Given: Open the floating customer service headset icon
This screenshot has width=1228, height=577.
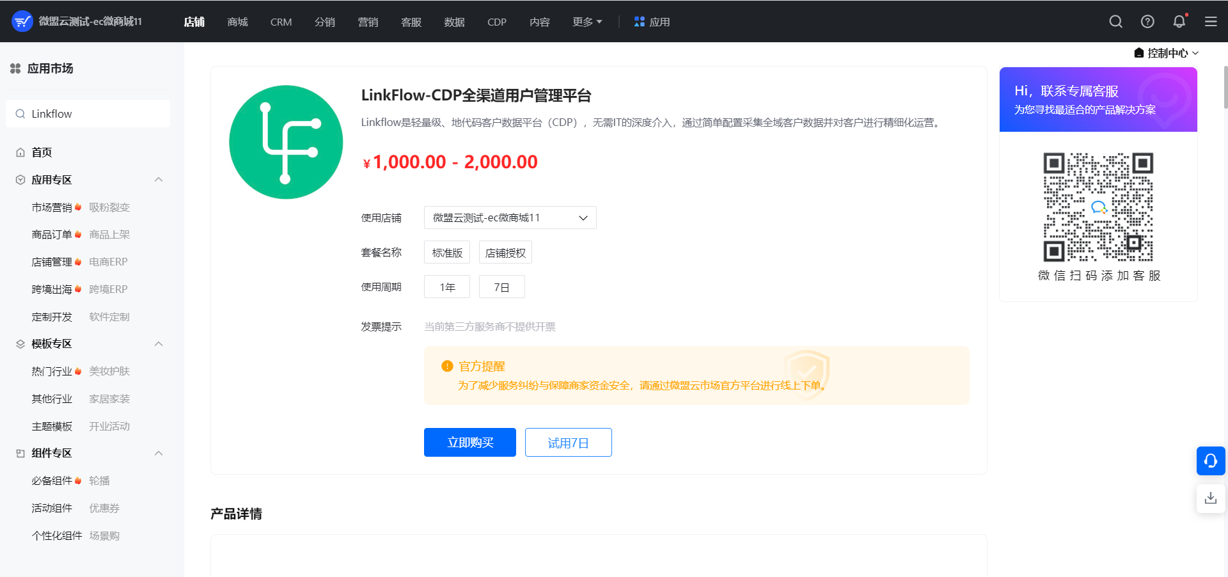Looking at the screenshot, I should [1210, 461].
